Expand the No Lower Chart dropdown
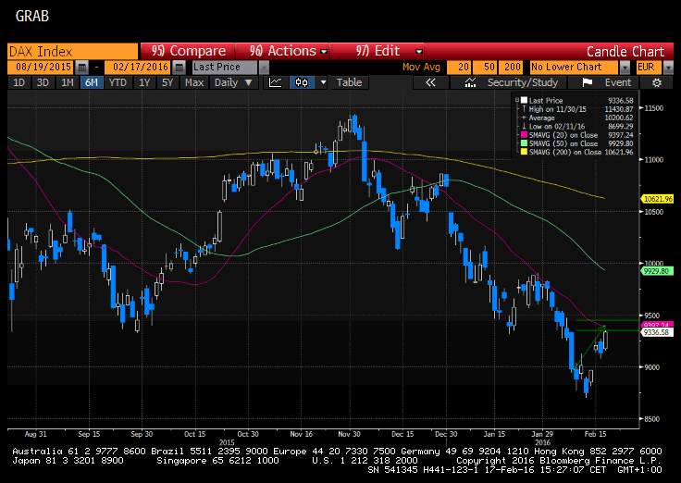 coord(625,68)
